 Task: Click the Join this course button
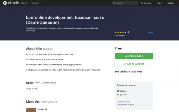tap(134, 56)
